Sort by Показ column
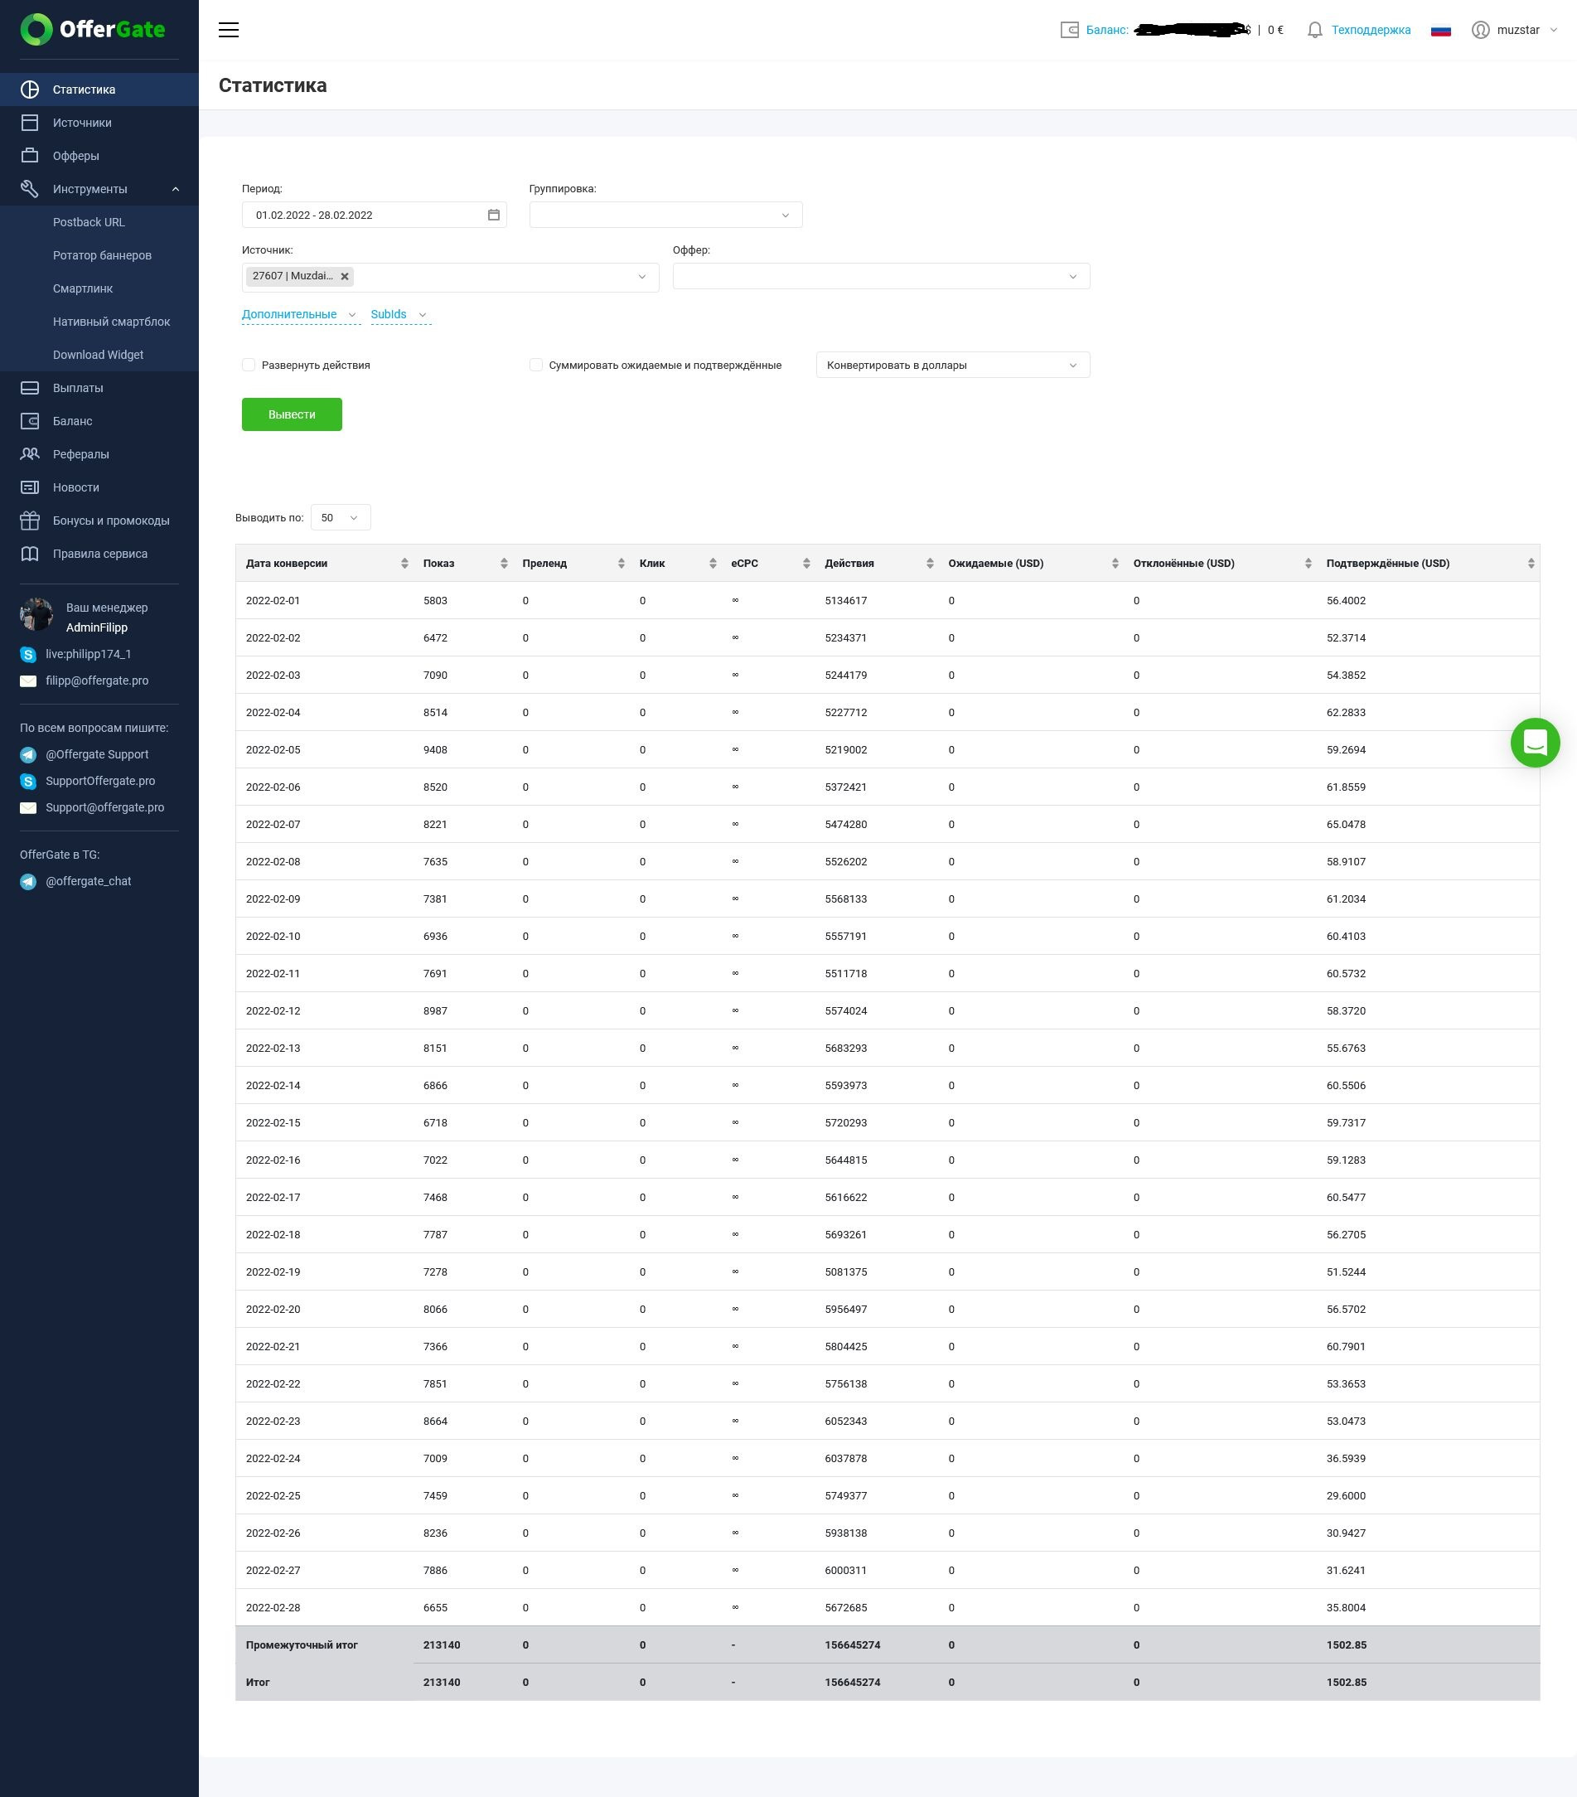 (504, 564)
